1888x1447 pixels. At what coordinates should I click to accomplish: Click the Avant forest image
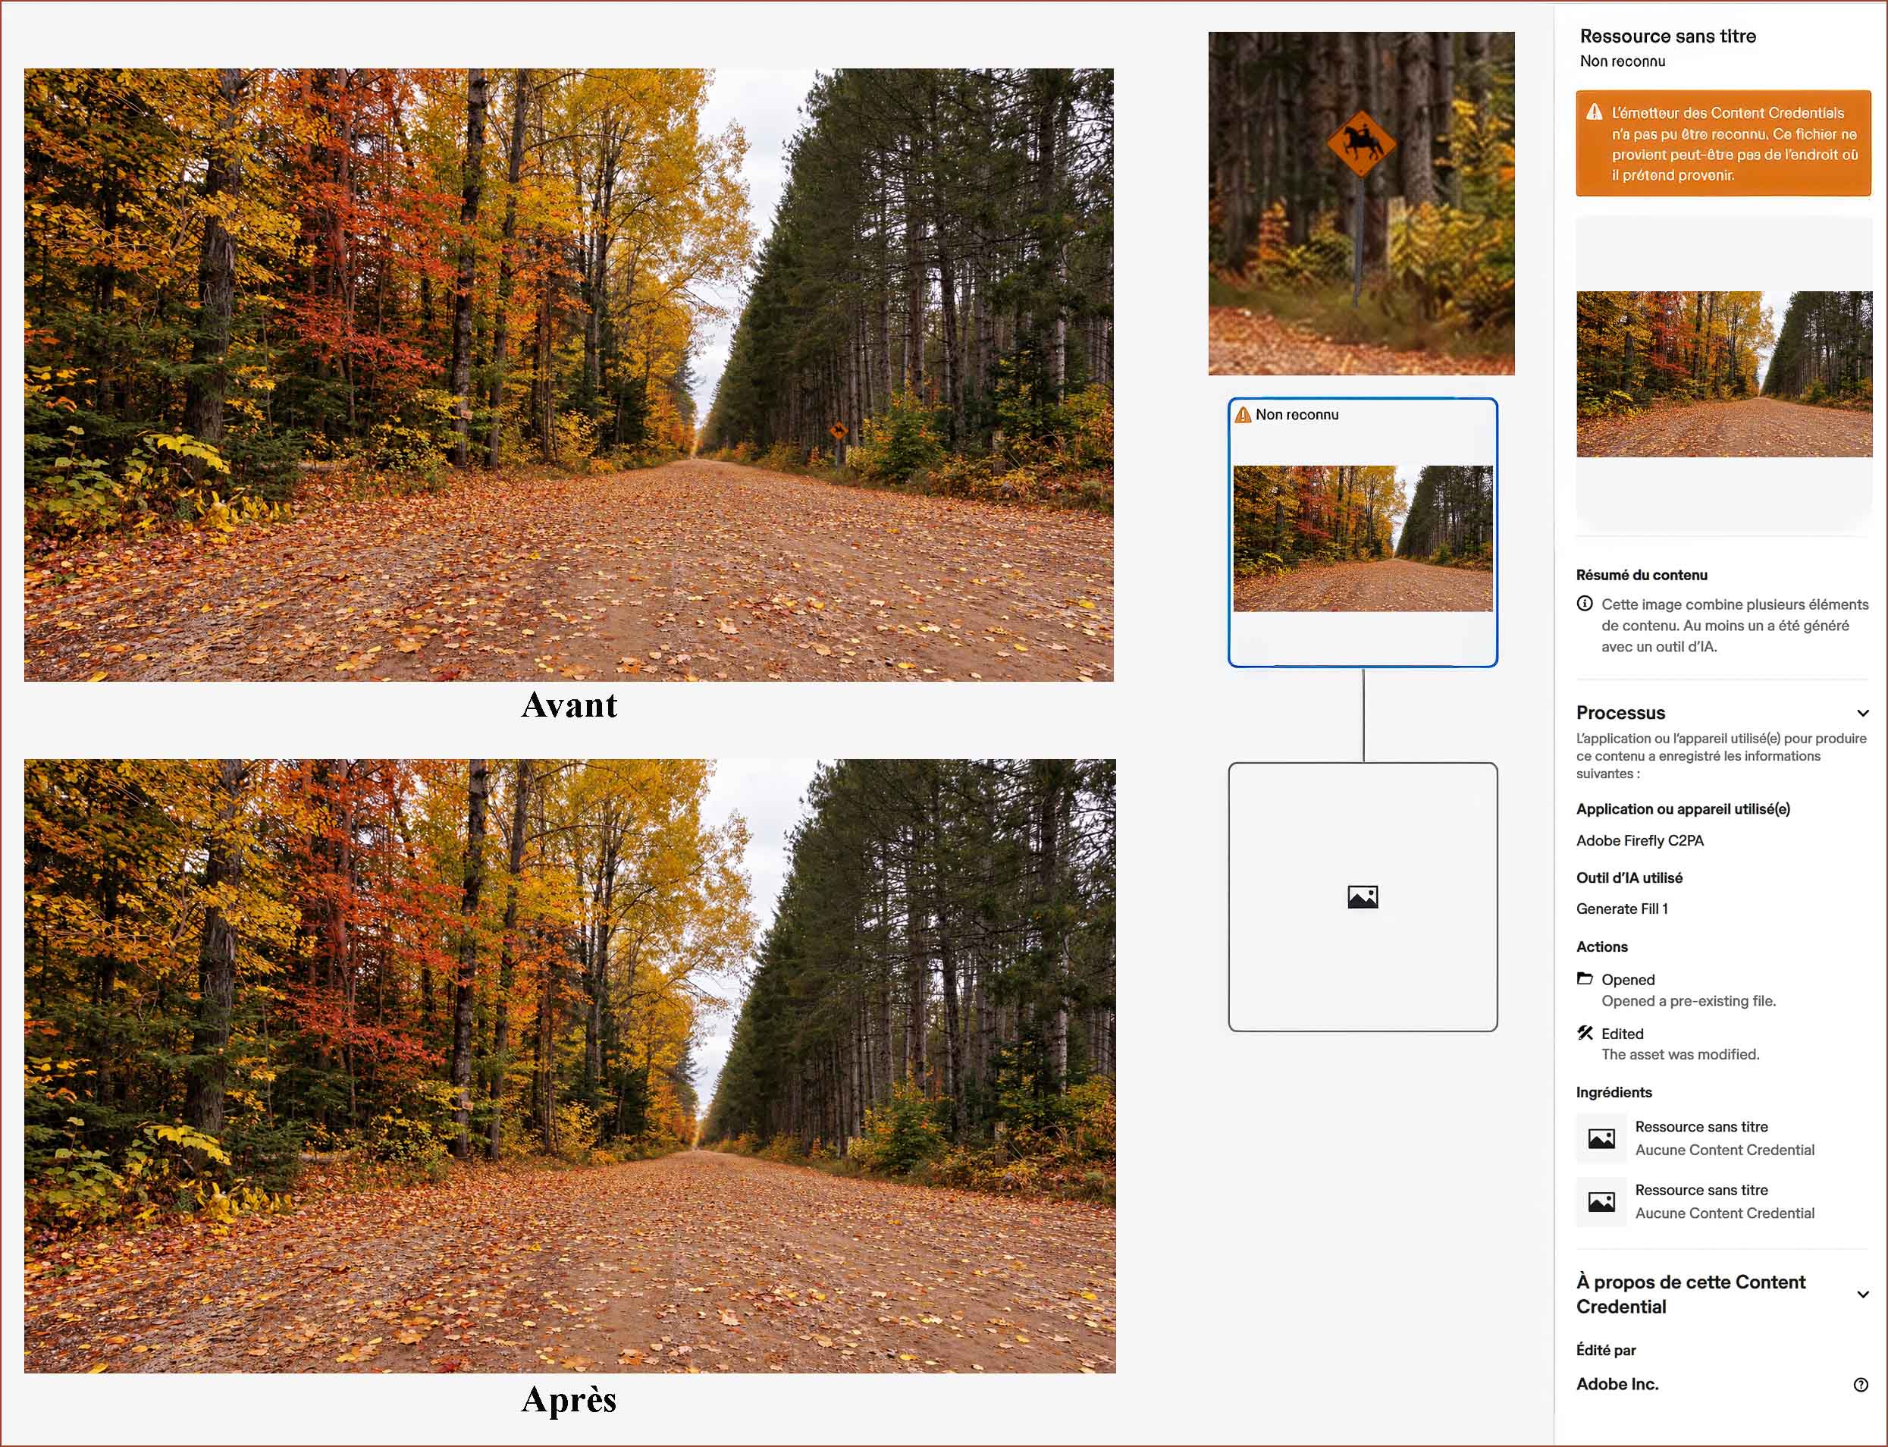pyautogui.click(x=568, y=375)
